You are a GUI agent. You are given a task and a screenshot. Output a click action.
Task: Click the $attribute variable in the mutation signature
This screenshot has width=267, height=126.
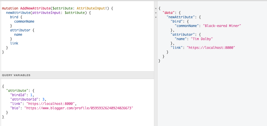tap(63, 8)
